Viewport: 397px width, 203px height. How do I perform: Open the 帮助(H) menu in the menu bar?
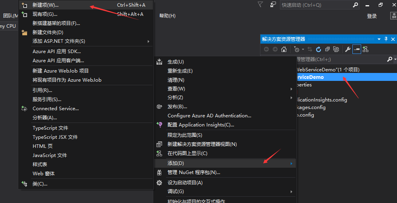click(167, 15)
